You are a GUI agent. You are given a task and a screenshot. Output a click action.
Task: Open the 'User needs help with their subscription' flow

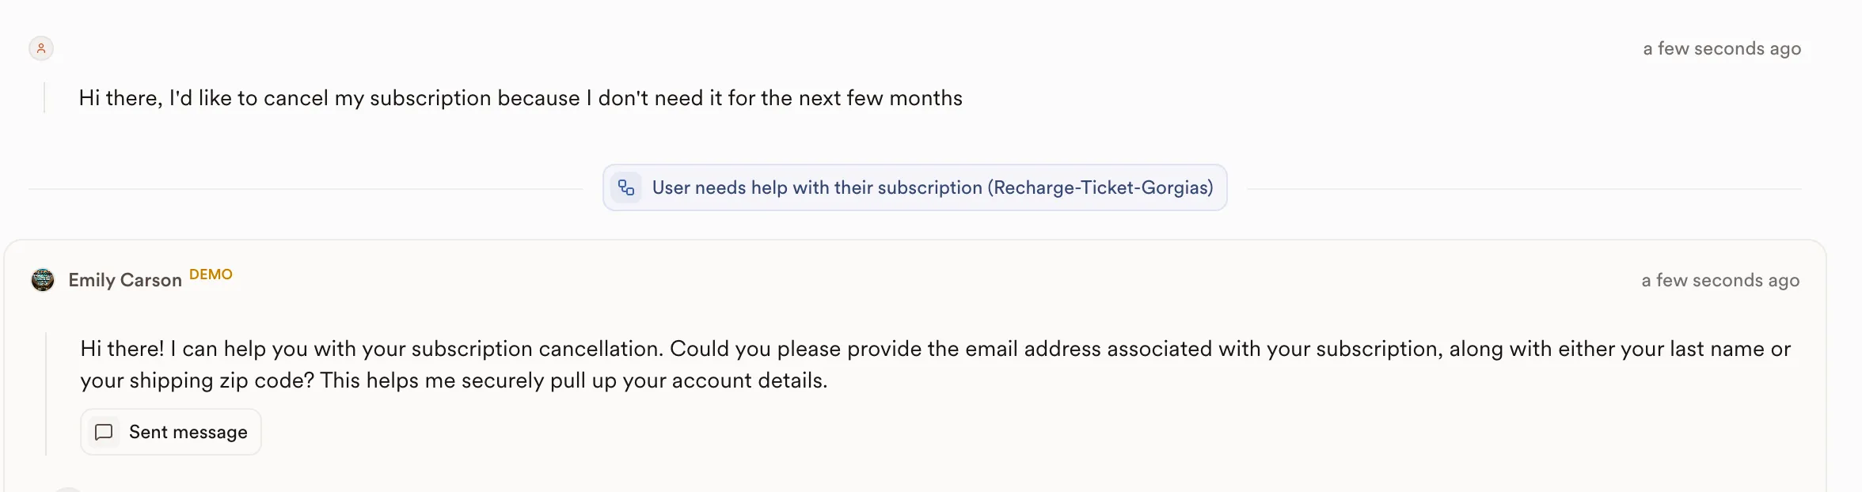(x=816, y=187)
